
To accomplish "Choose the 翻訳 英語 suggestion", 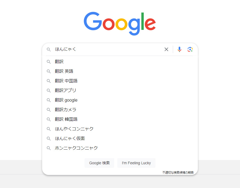I will 64,71.
